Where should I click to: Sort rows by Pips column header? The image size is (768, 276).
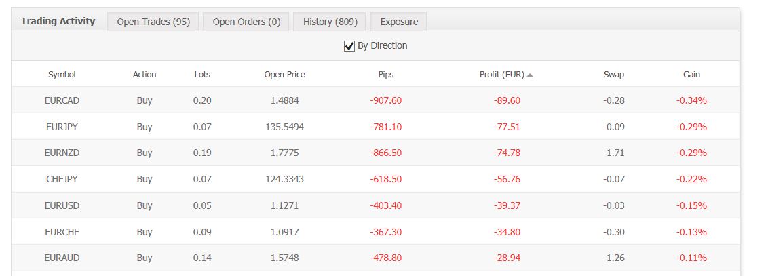point(385,75)
